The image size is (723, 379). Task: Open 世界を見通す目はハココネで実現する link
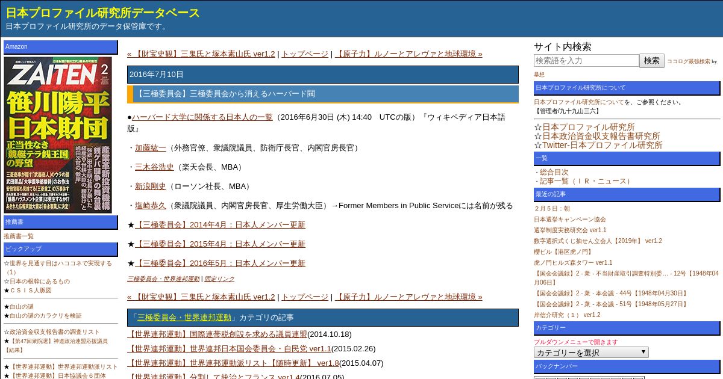tap(58, 267)
